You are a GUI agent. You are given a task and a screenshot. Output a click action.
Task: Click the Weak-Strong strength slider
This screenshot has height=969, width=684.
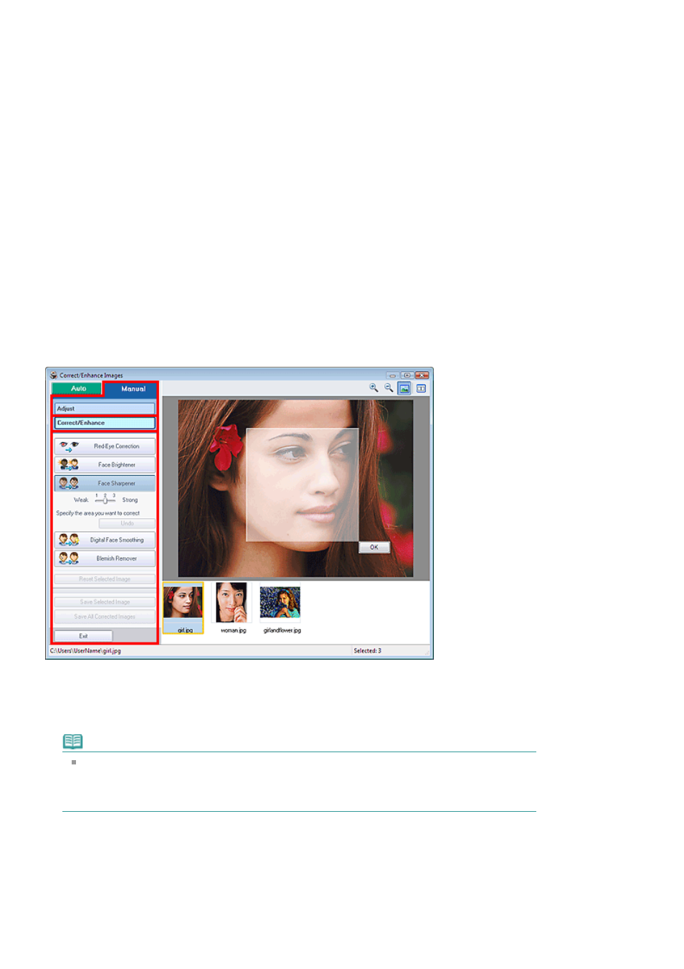point(105,500)
